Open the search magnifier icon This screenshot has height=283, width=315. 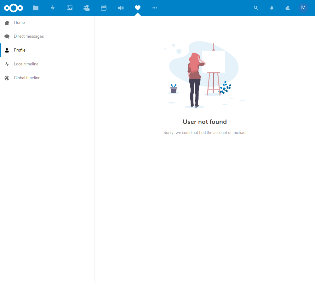click(256, 8)
